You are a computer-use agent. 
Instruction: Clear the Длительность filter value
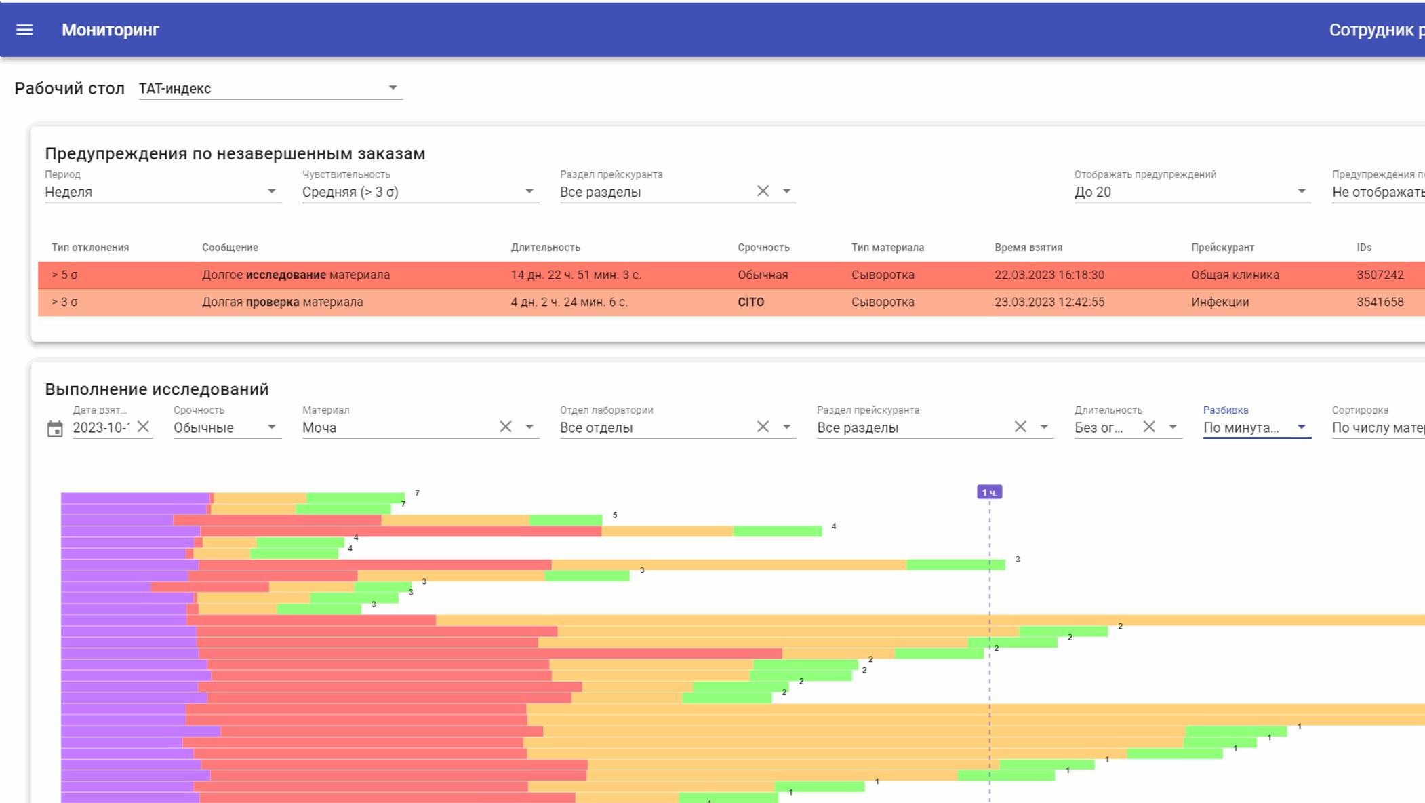[x=1148, y=427]
